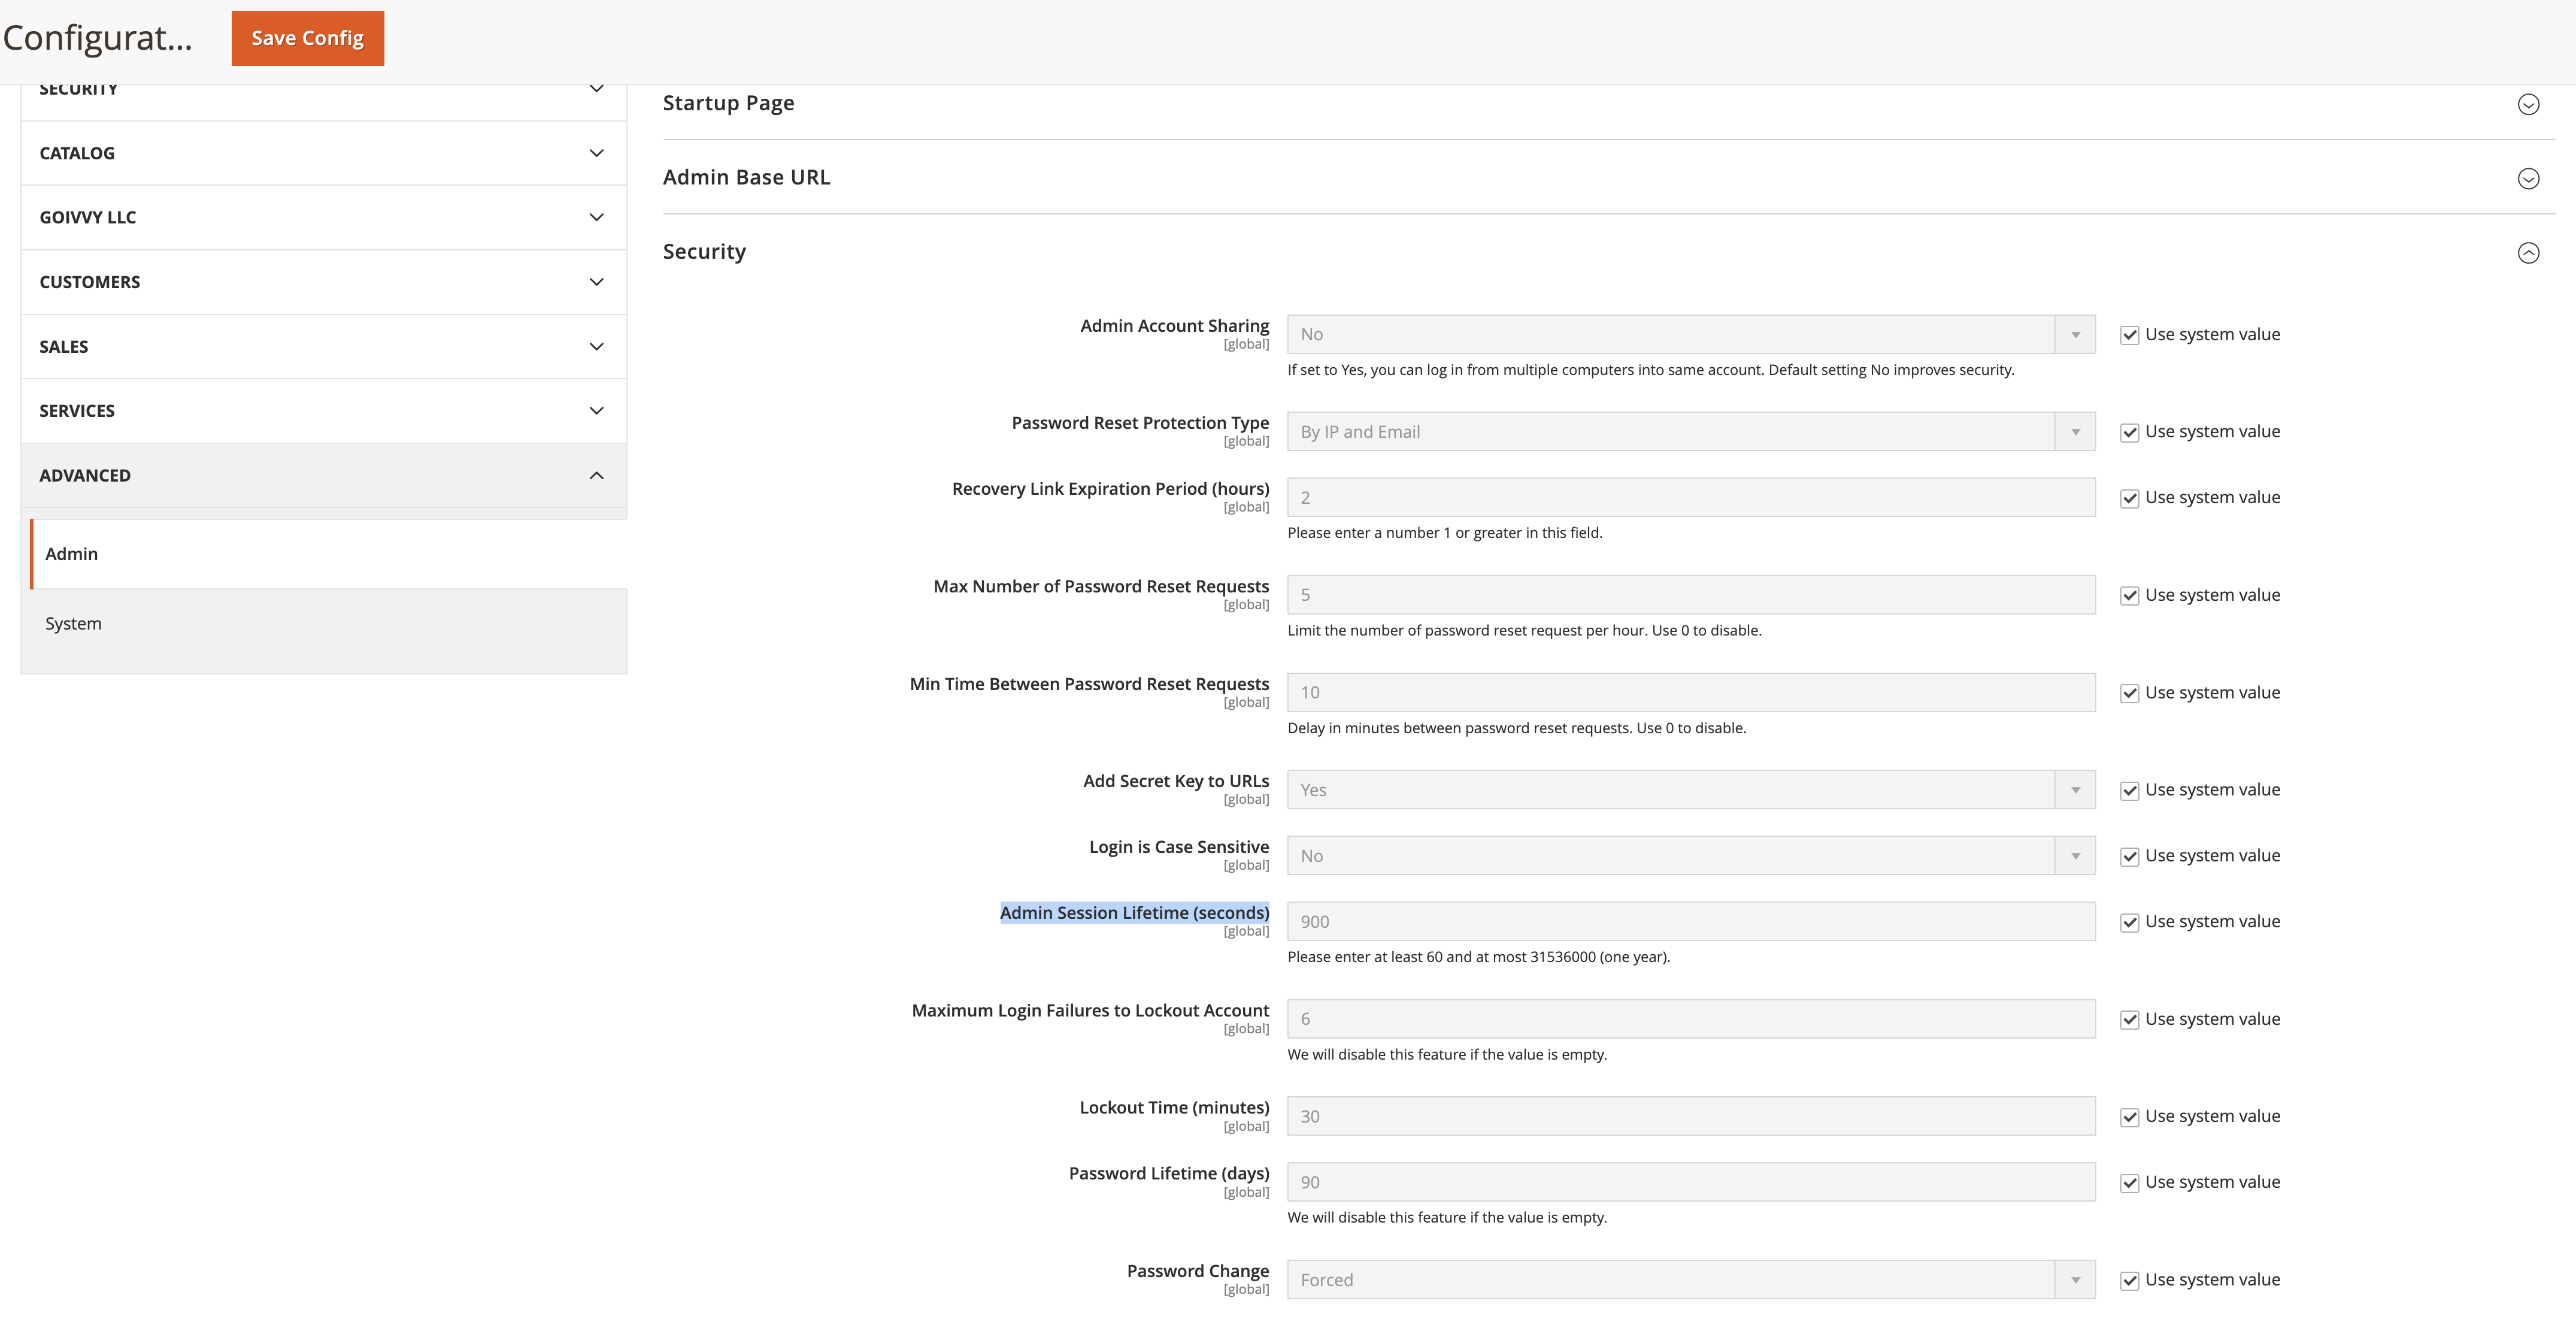Image resolution: width=2576 pixels, height=1325 pixels.
Task: Uncheck Use system value for Admin Account Sharing
Action: click(2129, 335)
